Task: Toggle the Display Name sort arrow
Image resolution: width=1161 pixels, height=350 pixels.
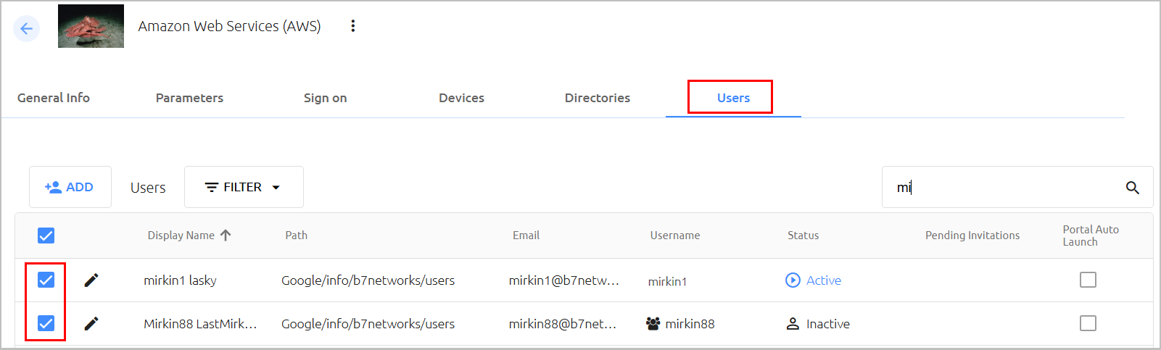Action: click(x=226, y=235)
